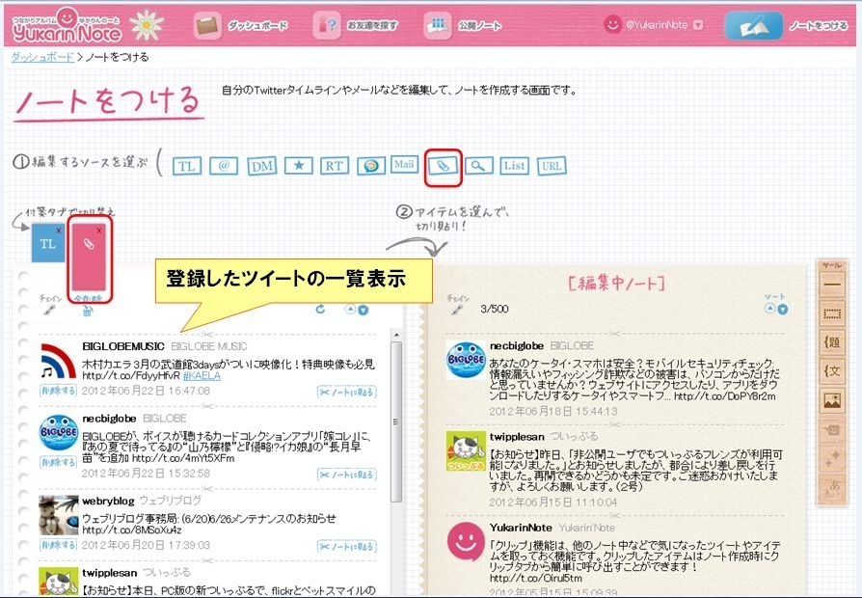Open お友達を探す in the header

click(357, 25)
